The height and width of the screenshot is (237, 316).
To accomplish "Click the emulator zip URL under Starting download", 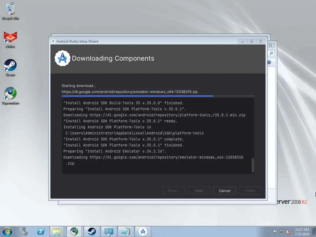I will [129, 92].
